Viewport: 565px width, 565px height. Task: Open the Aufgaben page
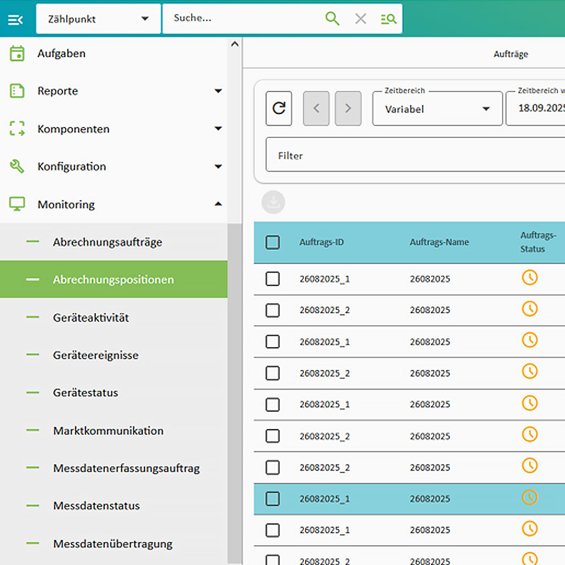pyautogui.click(x=61, y=54)
